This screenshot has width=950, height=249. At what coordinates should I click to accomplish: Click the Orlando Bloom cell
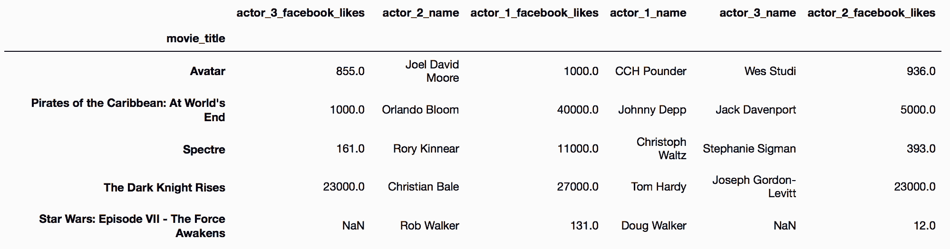420,110
